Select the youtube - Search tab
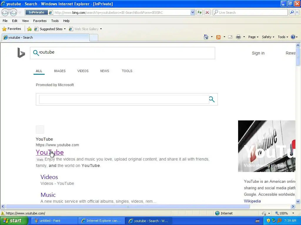Screen dimensions: 301x225 (x=46, y=37)
